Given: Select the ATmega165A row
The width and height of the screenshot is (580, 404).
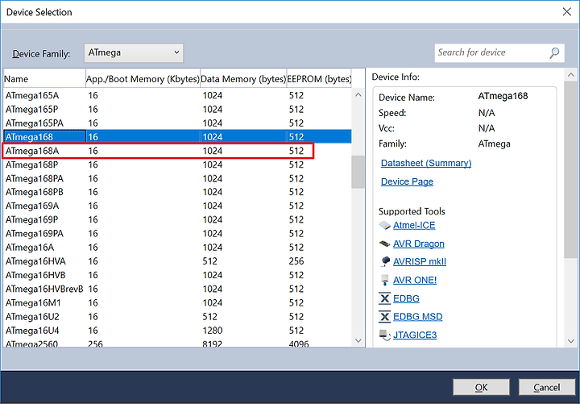Looking at the screenshot, I should [177, 95].
